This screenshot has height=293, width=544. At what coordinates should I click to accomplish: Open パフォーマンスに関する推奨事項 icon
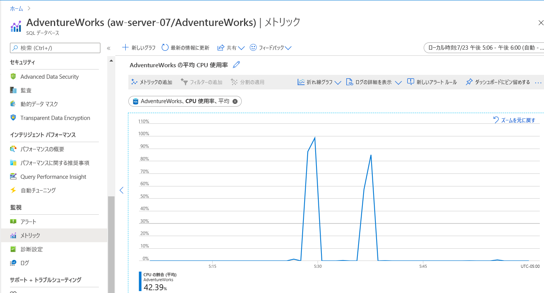coord(13,163)
